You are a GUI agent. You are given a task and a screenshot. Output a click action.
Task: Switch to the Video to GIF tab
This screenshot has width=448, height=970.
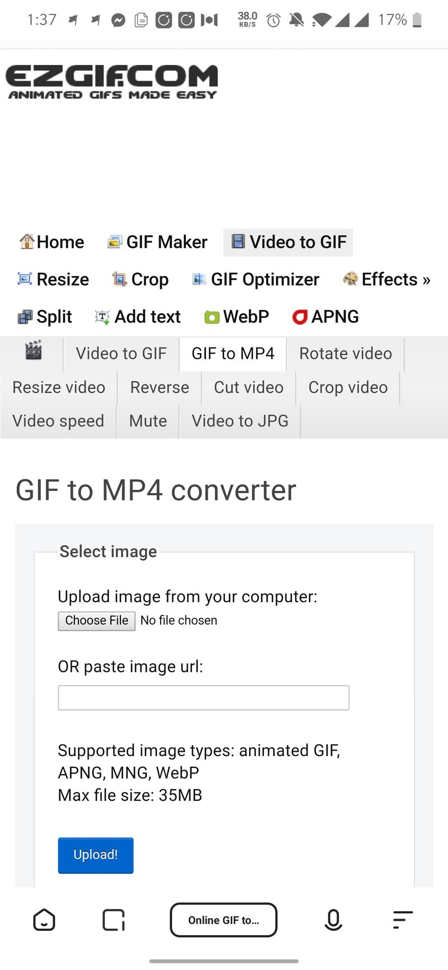(x=121, y=354)
